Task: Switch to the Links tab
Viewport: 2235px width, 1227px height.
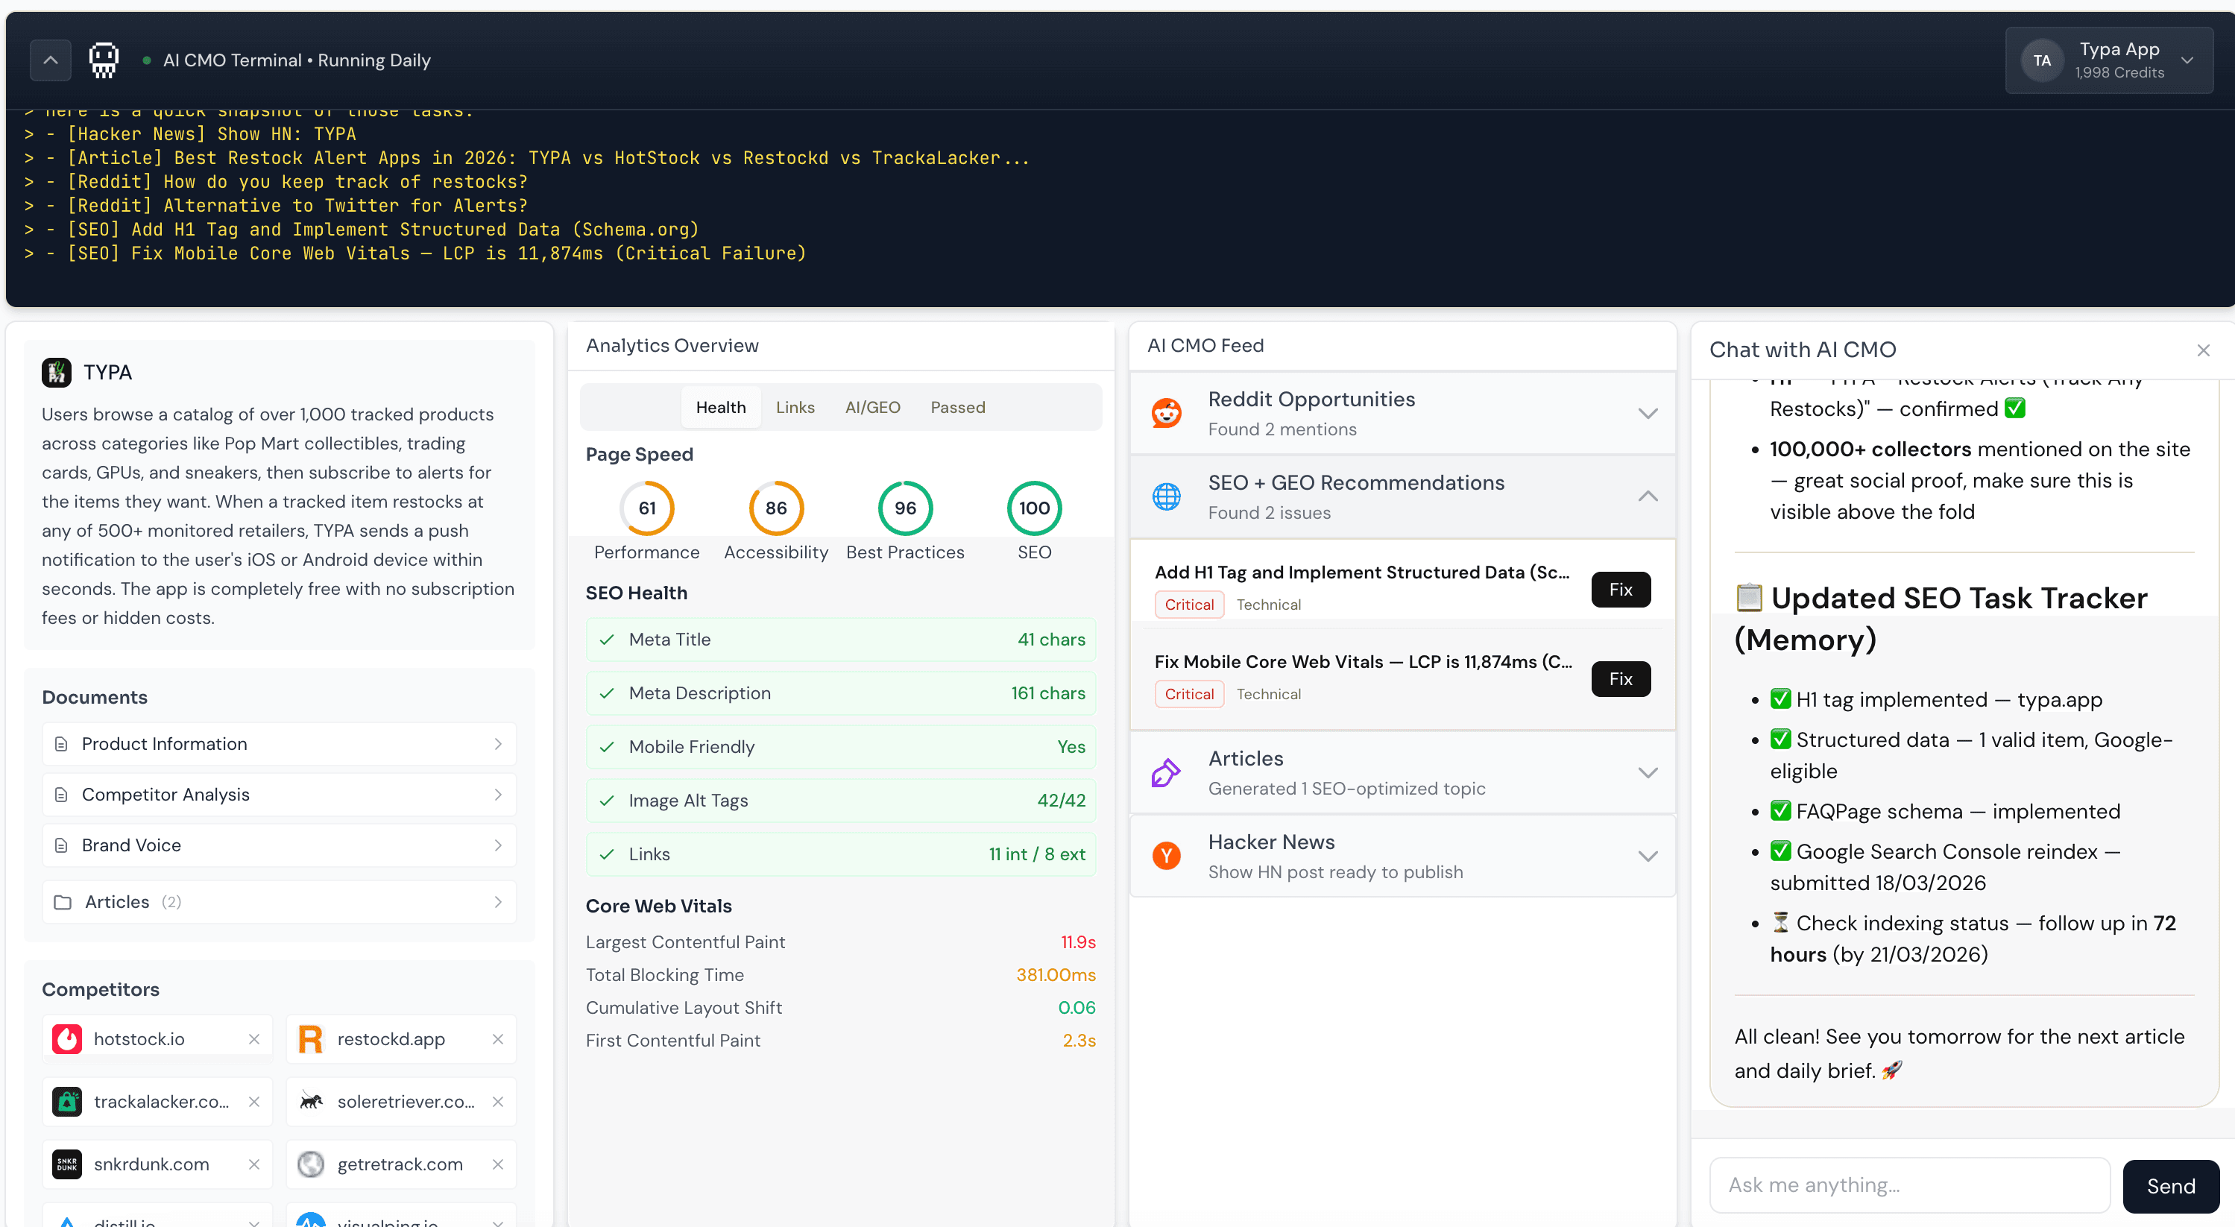Action: pos(795,407)
